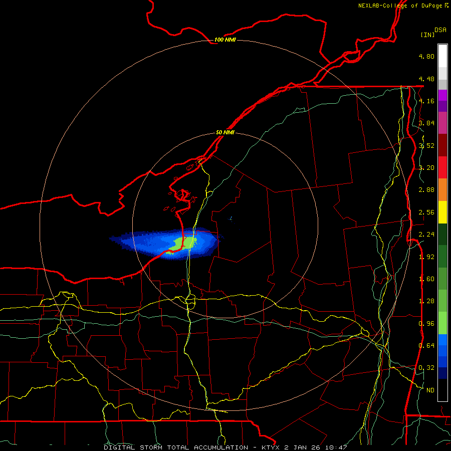Select the 1.28 legend value
This screenshot has height=451, width=451.
pyautogui.click(x=426, y=301)
